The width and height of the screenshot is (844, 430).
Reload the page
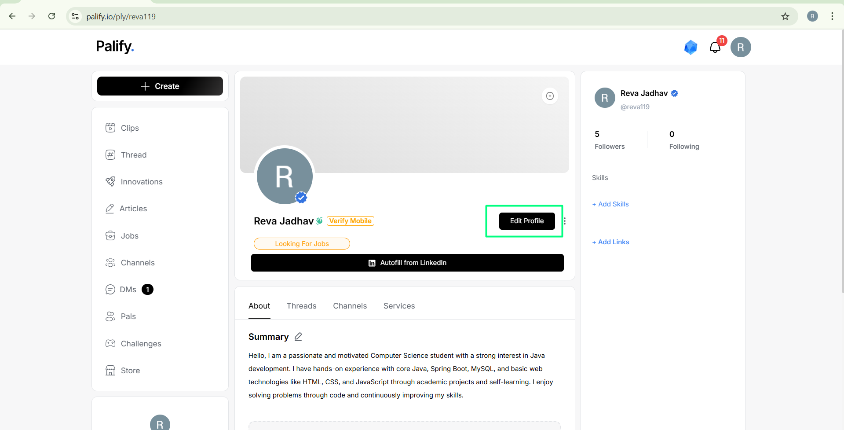click(51, 16)
